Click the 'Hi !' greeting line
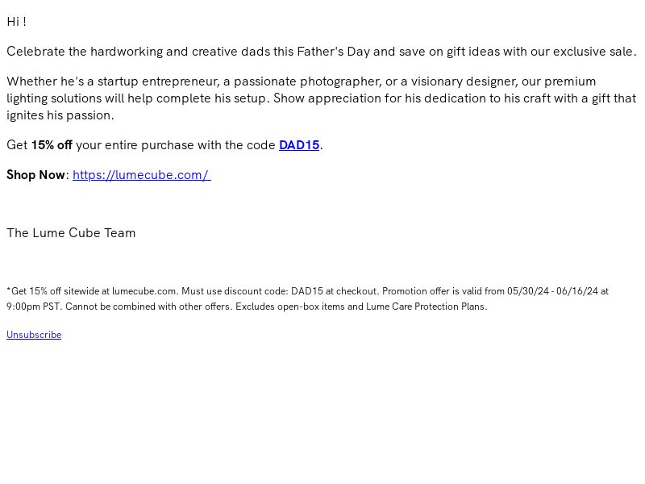Viewport: 645px width, 484px height. pyautogui.click(x=16, y=22)
